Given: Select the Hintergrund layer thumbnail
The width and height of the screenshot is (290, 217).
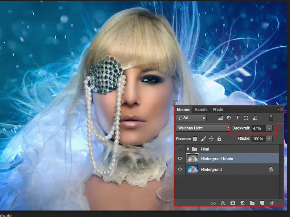Looking at the screenshot, I should tap(192, 169).
